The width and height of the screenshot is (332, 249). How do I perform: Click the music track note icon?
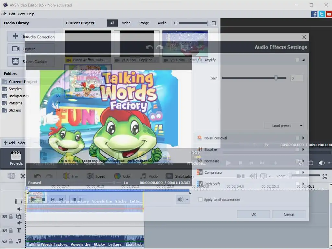18,241
